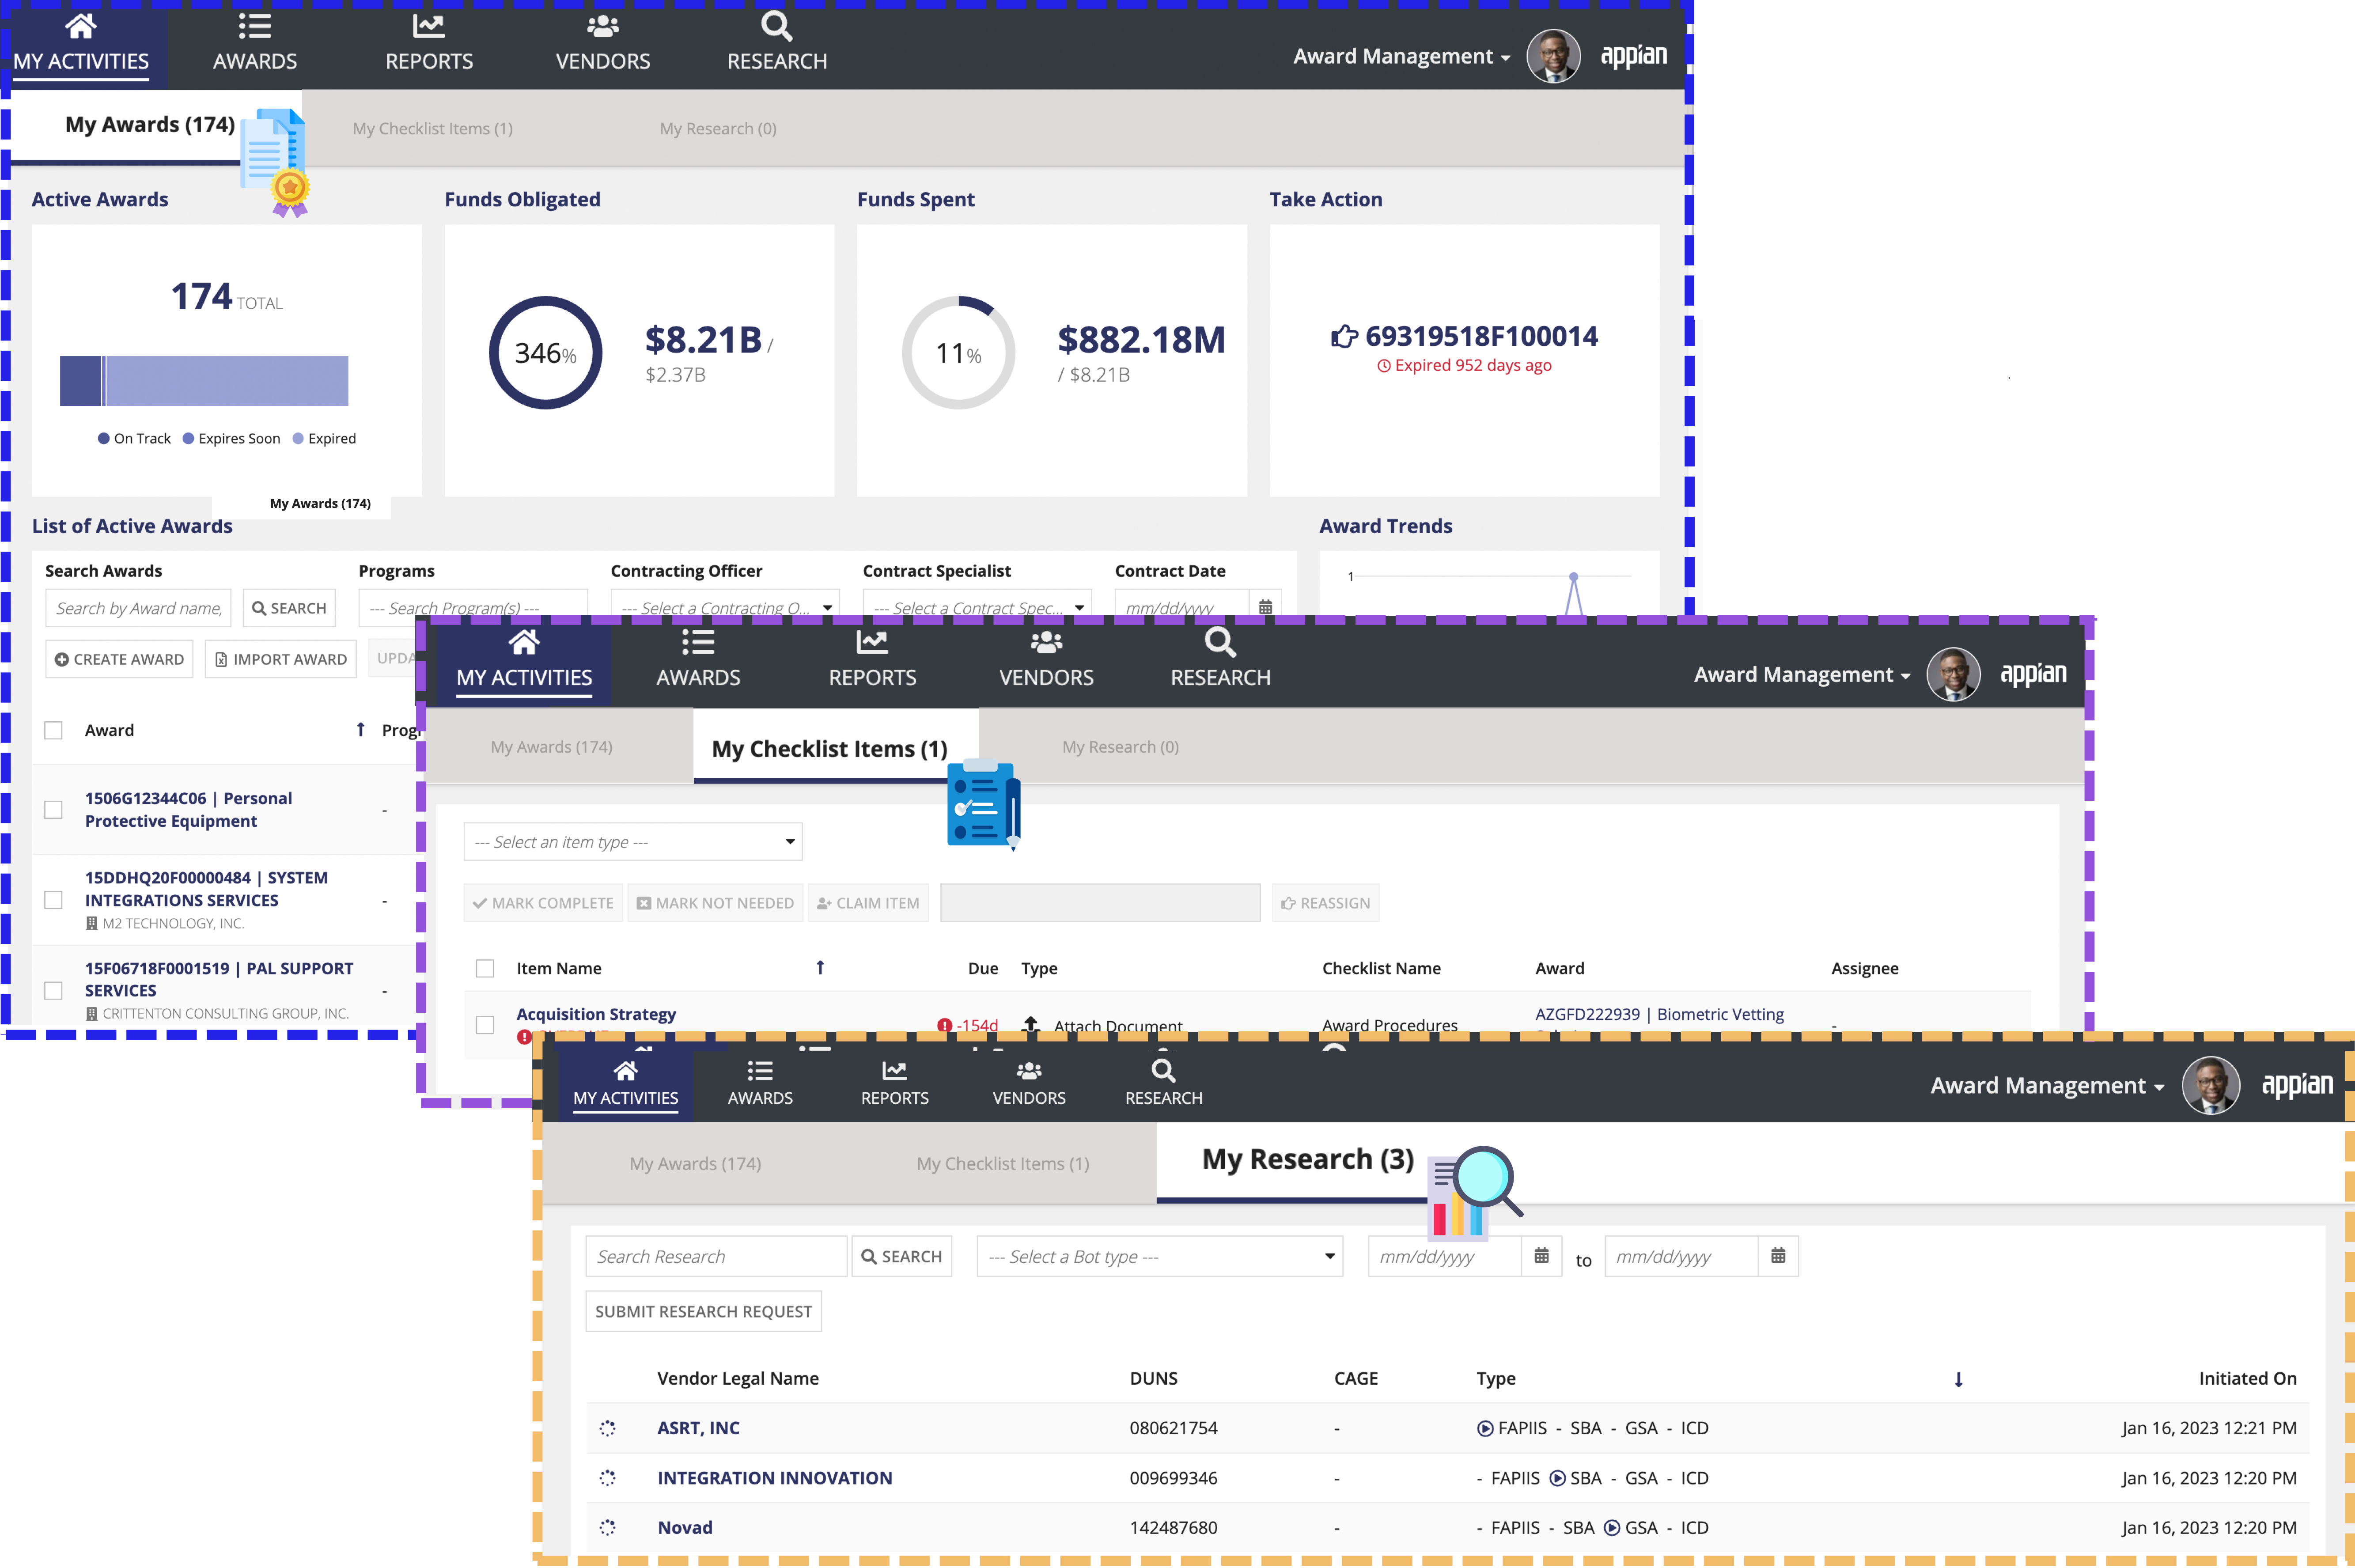Click user avatar in orange-framed panel

point(2210,1085)
